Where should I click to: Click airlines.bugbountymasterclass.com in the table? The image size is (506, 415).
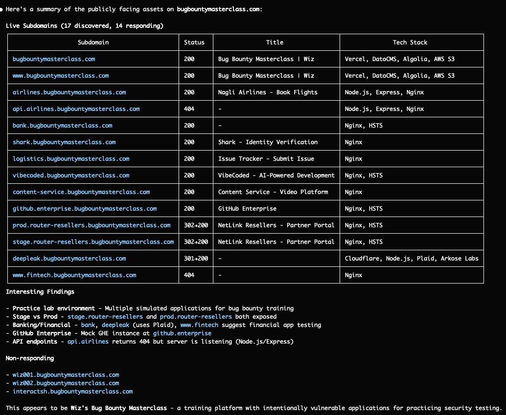click(x=69, y=92)
